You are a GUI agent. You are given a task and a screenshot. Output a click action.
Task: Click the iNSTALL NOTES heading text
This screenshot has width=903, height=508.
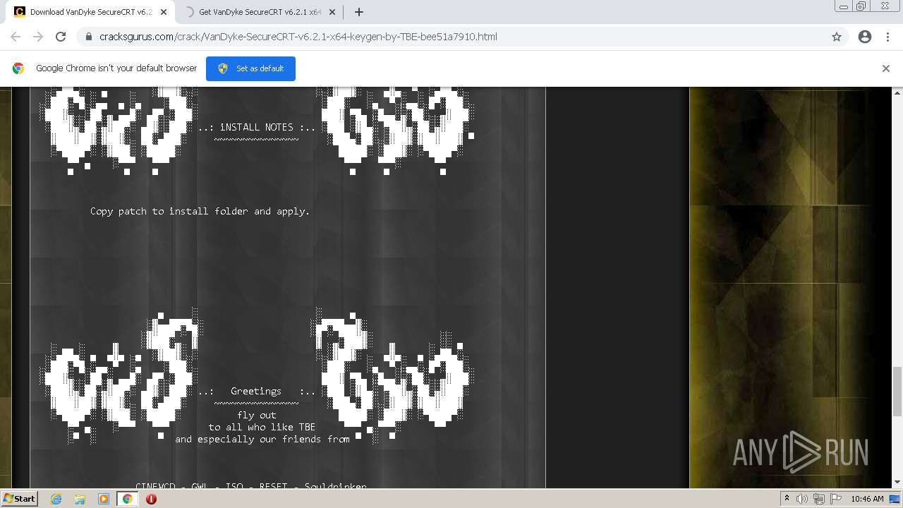pyautogui.click(x=256, y=128)
